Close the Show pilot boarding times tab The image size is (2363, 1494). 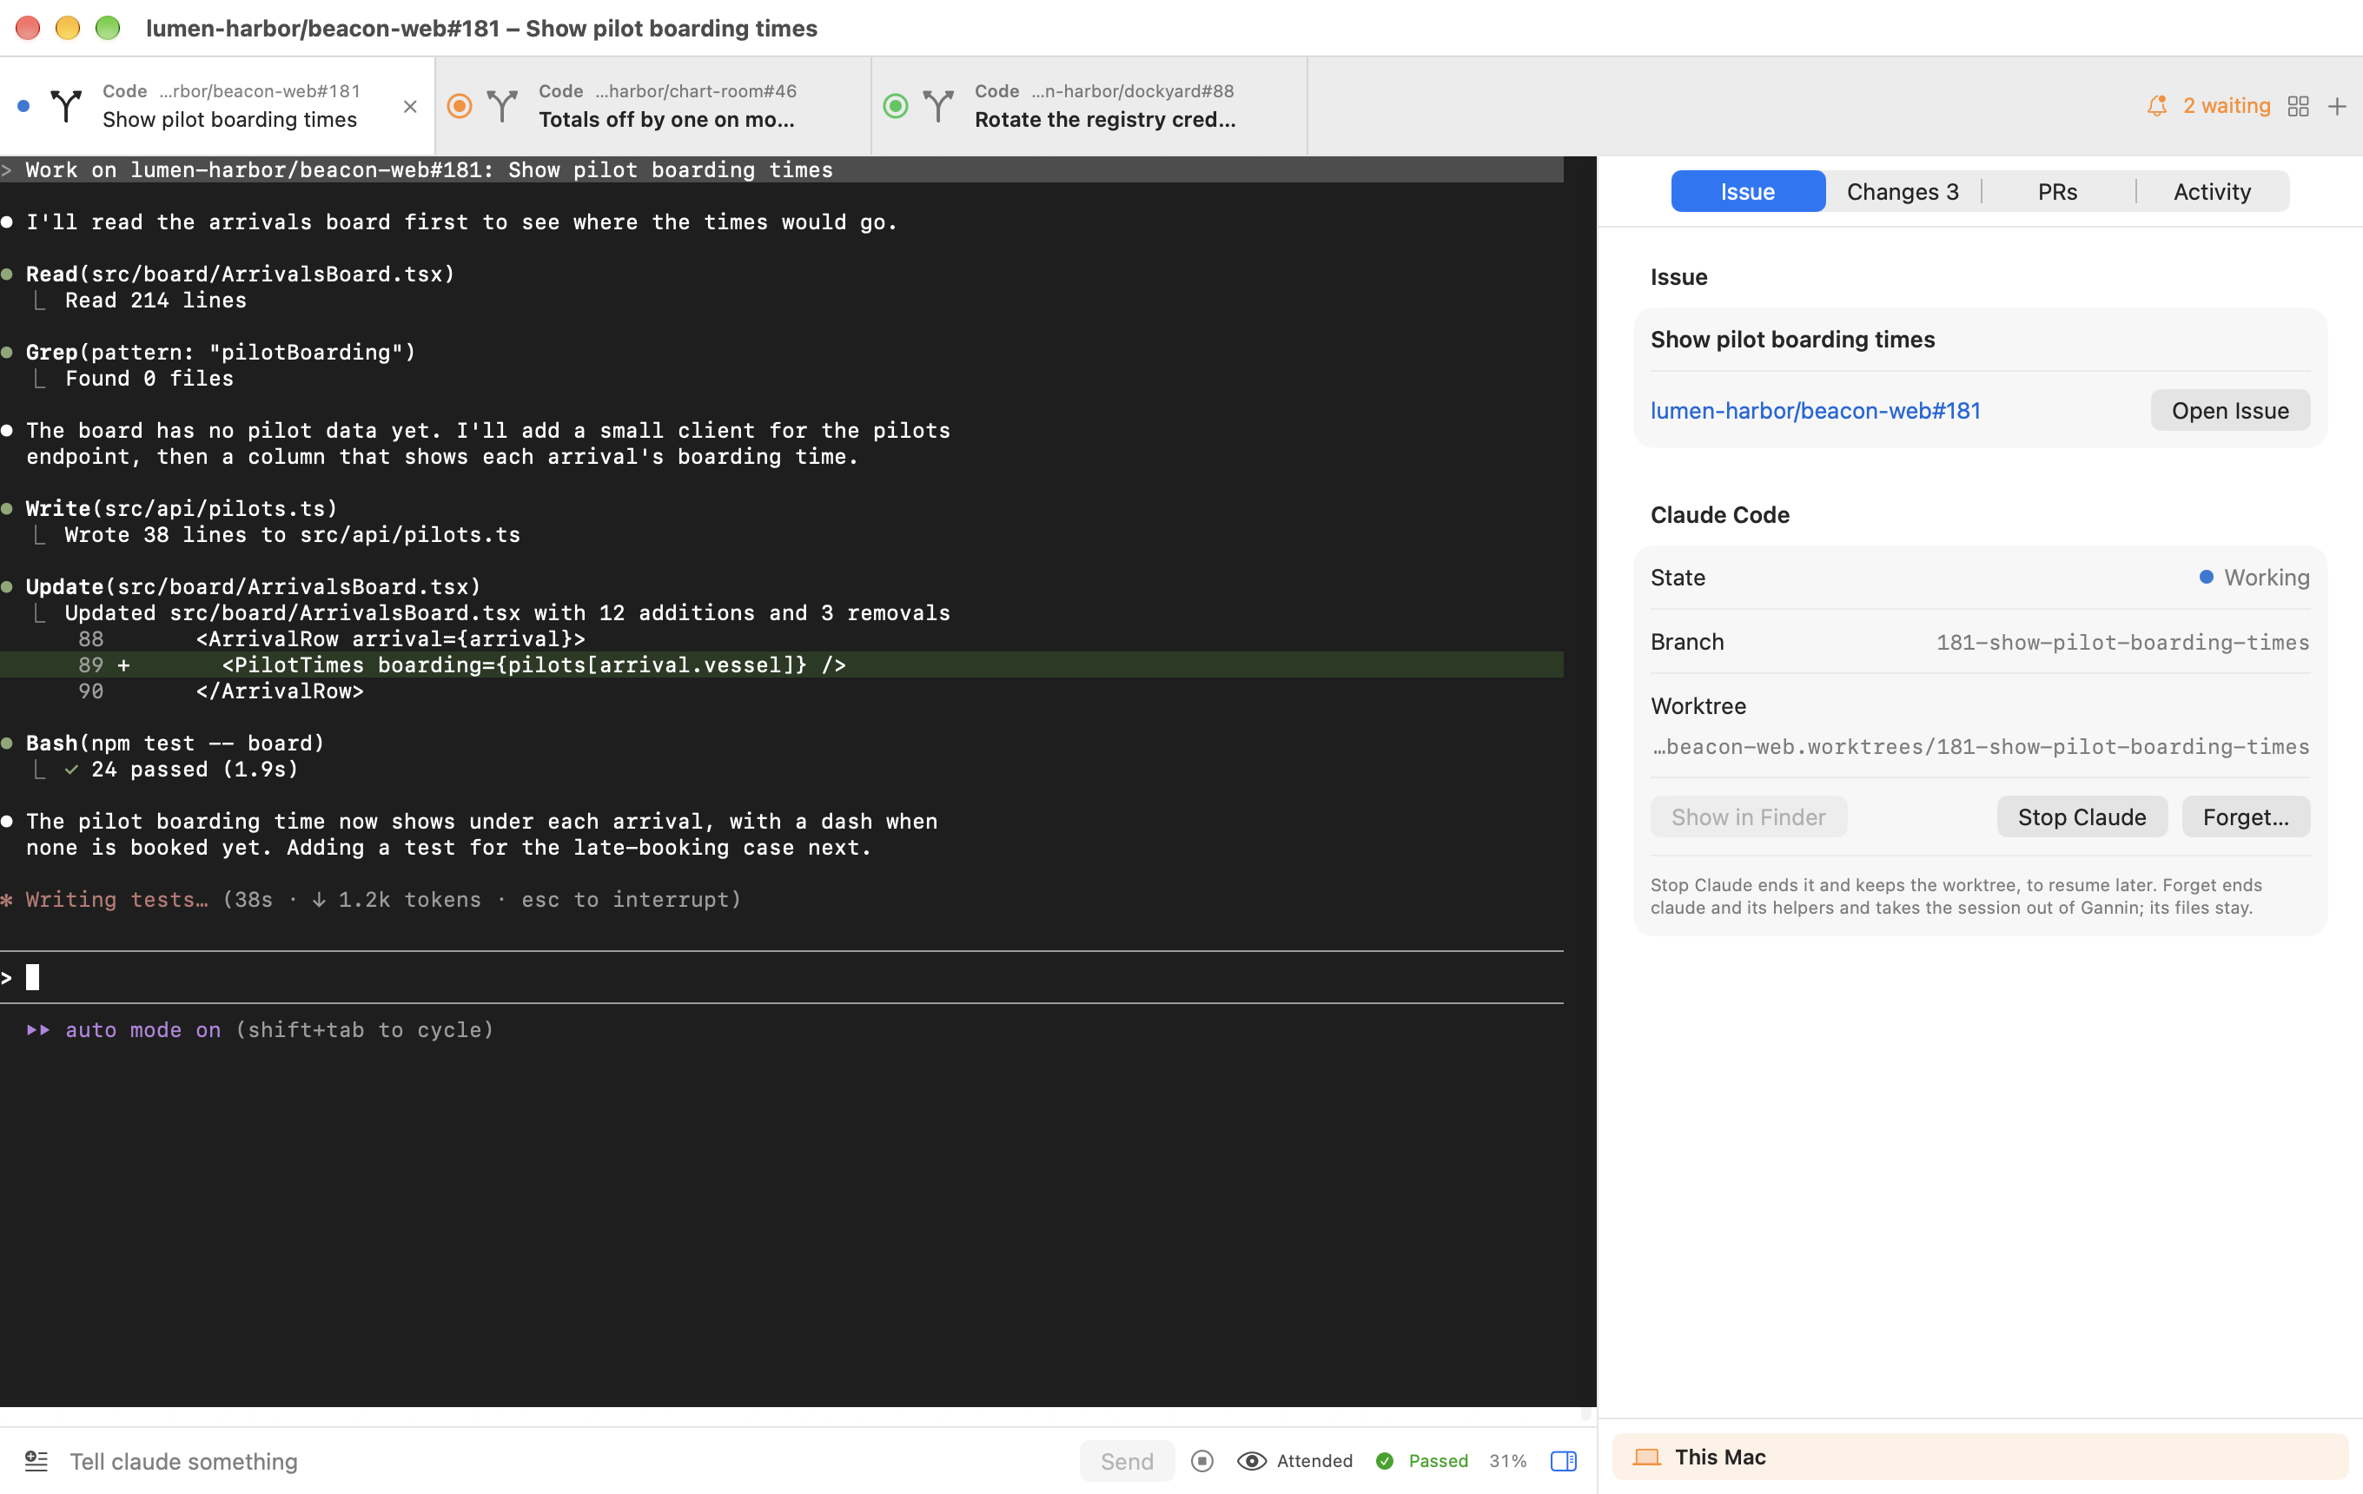410,106
